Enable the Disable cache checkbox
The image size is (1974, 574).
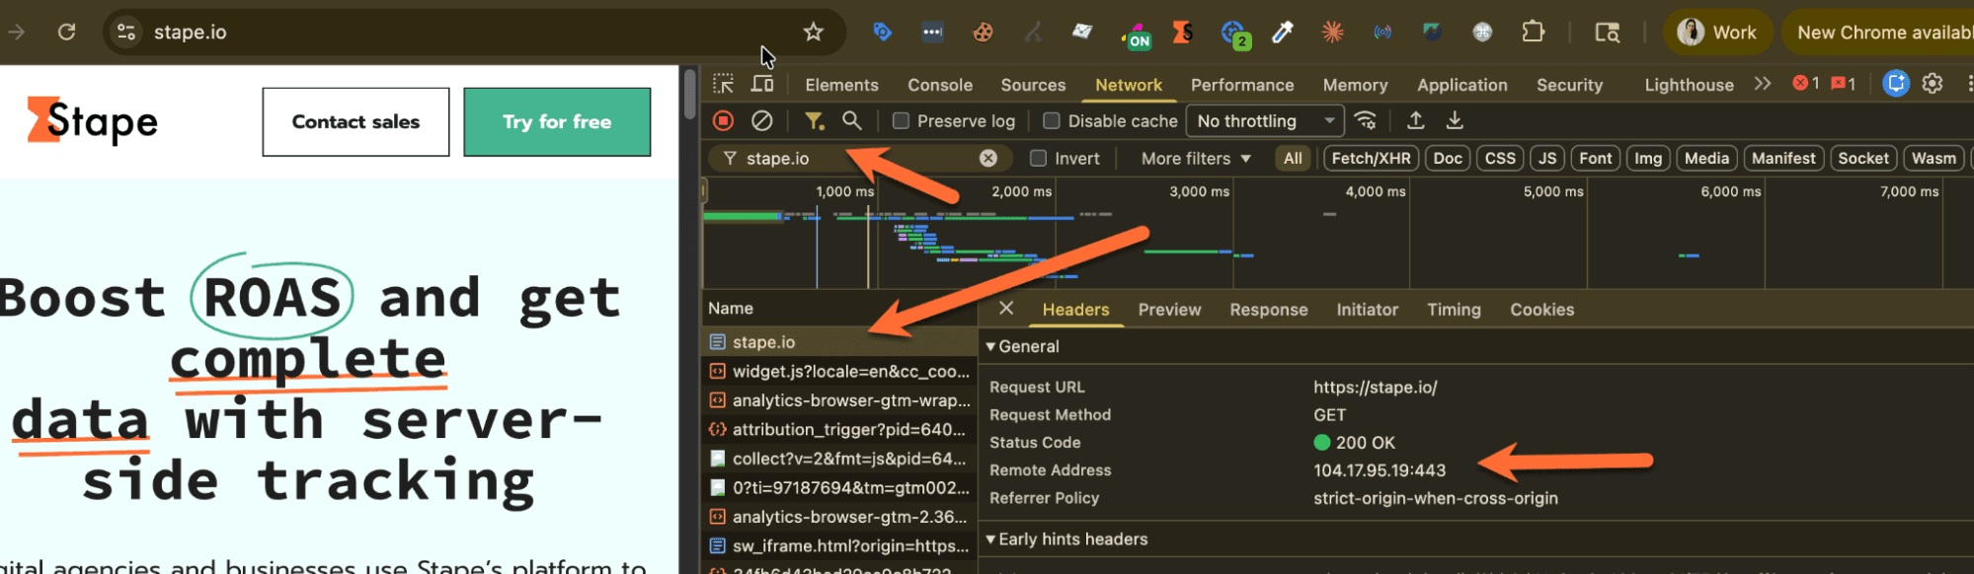(1052, 120)
